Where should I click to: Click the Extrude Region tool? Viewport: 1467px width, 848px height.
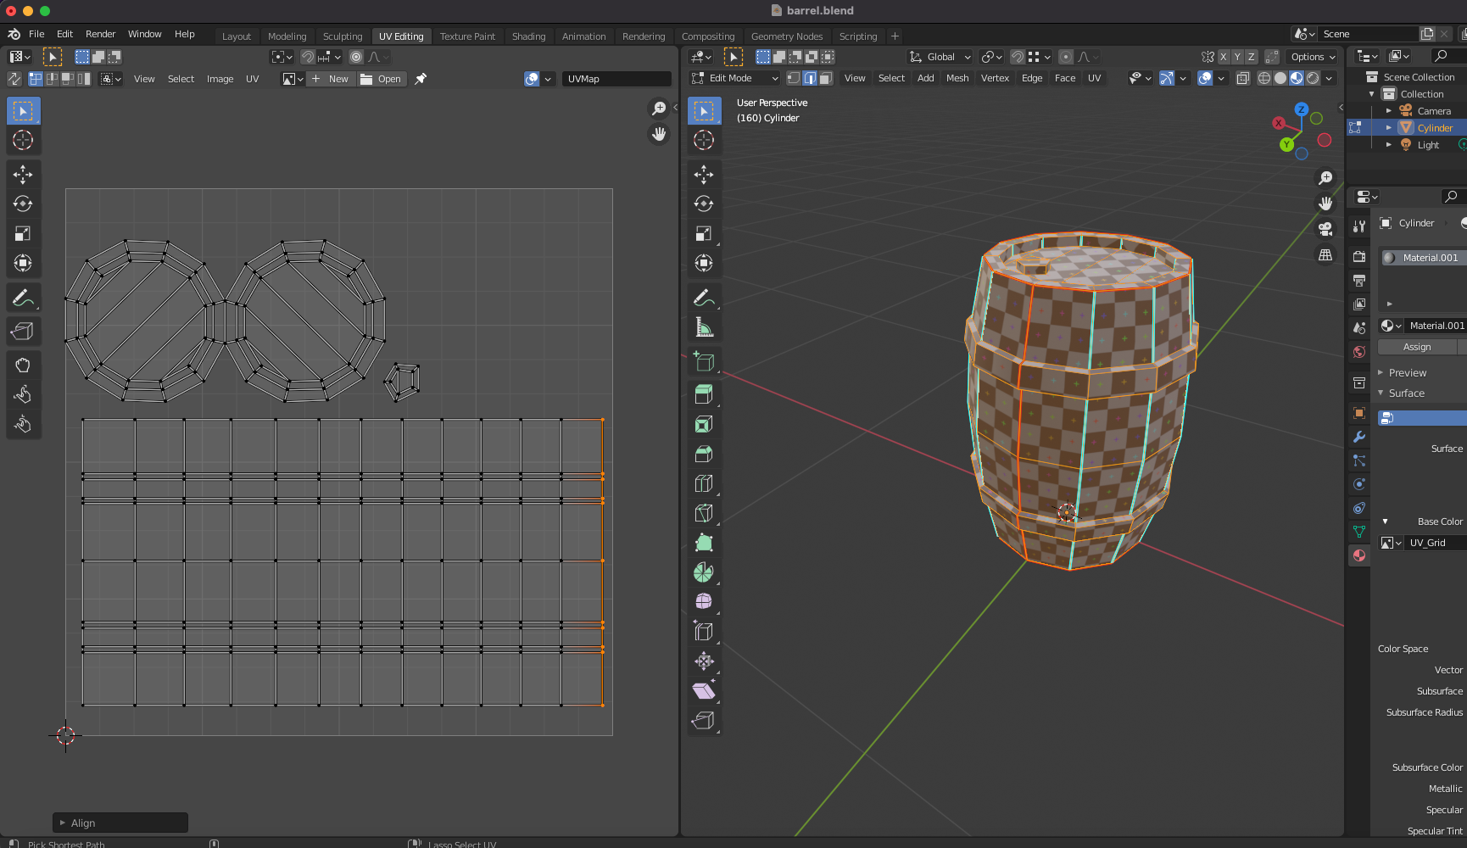tap(703, 394)
